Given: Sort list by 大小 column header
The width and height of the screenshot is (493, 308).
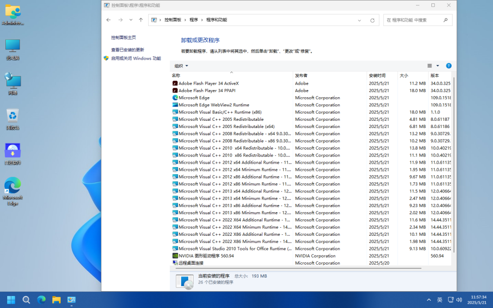Looking at the screenshot, I should coord(413,76).
